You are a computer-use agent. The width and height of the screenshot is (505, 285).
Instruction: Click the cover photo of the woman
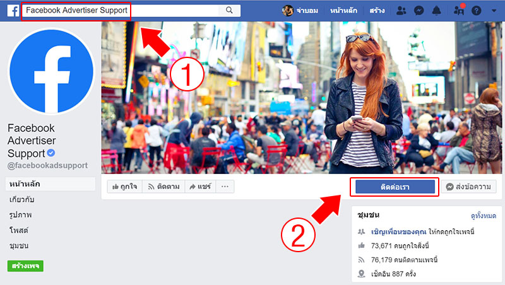(x=302, y=98)
